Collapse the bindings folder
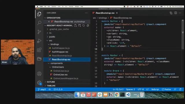This screenshot has height=104, width=185. tap(53, 44)
